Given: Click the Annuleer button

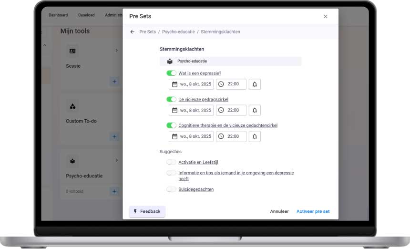Looking at the screenshot, I should point(279,211).
